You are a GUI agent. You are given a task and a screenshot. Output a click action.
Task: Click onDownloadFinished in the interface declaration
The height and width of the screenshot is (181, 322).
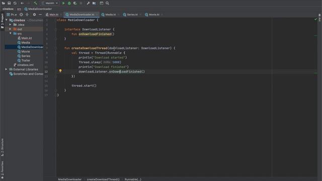click(x=95, y=34)
